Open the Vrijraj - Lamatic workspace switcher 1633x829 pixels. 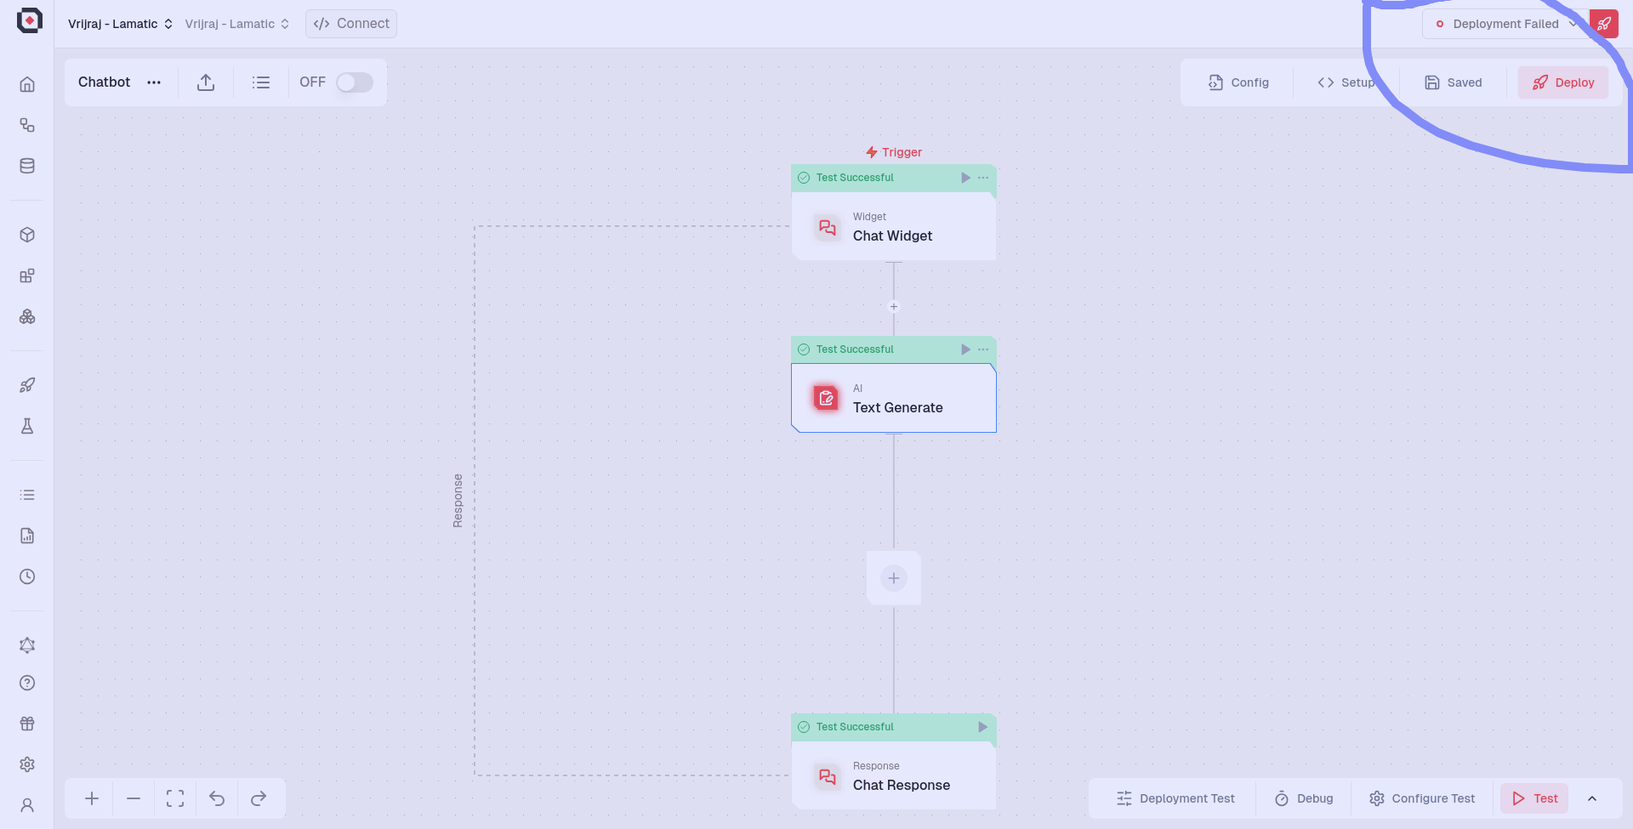(x=120, y=24)
